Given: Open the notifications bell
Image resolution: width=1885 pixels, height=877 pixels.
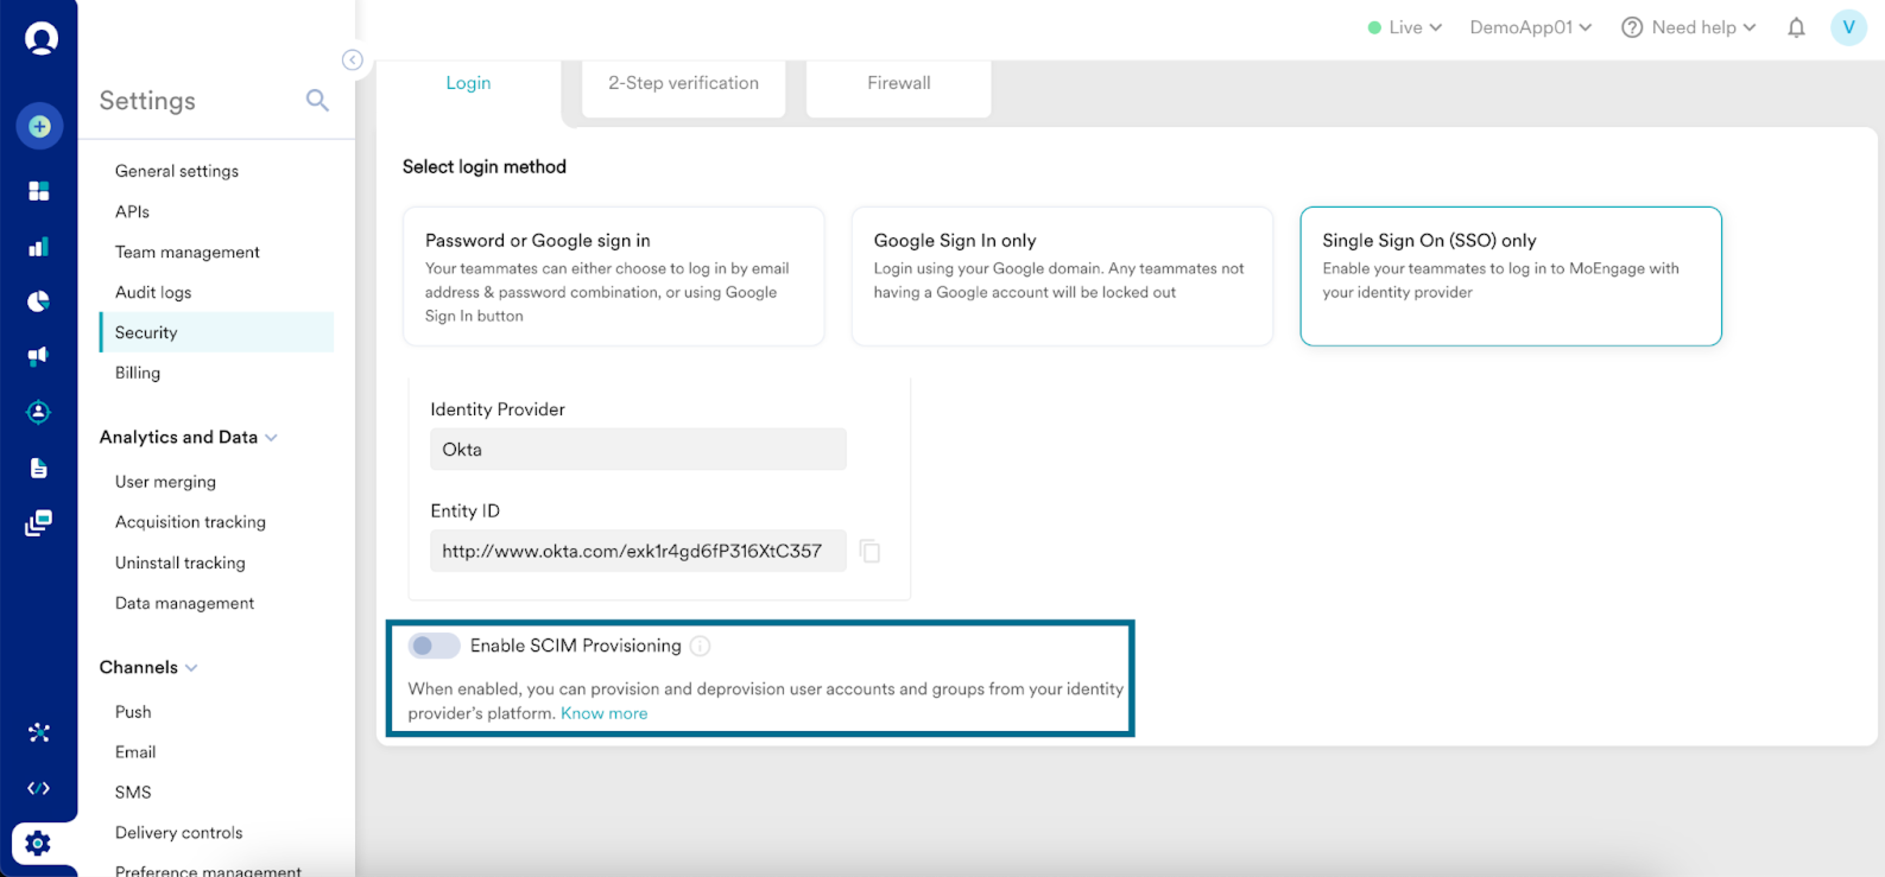Looking at the screenshot, I should [x=1796, y=28].
